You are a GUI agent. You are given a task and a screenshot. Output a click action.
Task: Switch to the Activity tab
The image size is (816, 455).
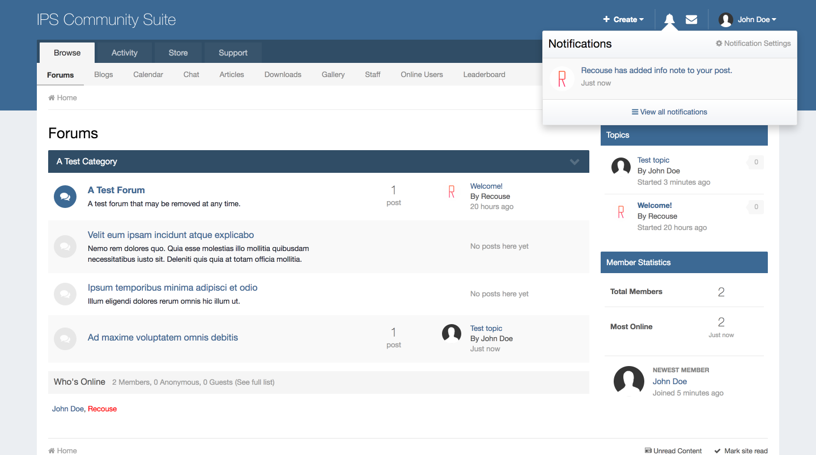coord(124,53)
